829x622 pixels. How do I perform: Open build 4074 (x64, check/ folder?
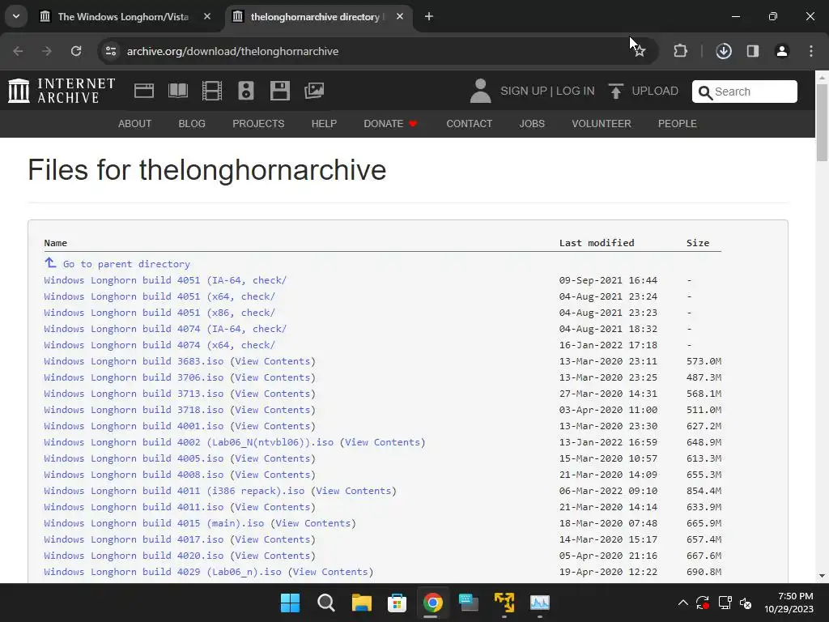[x=159, y=345]
